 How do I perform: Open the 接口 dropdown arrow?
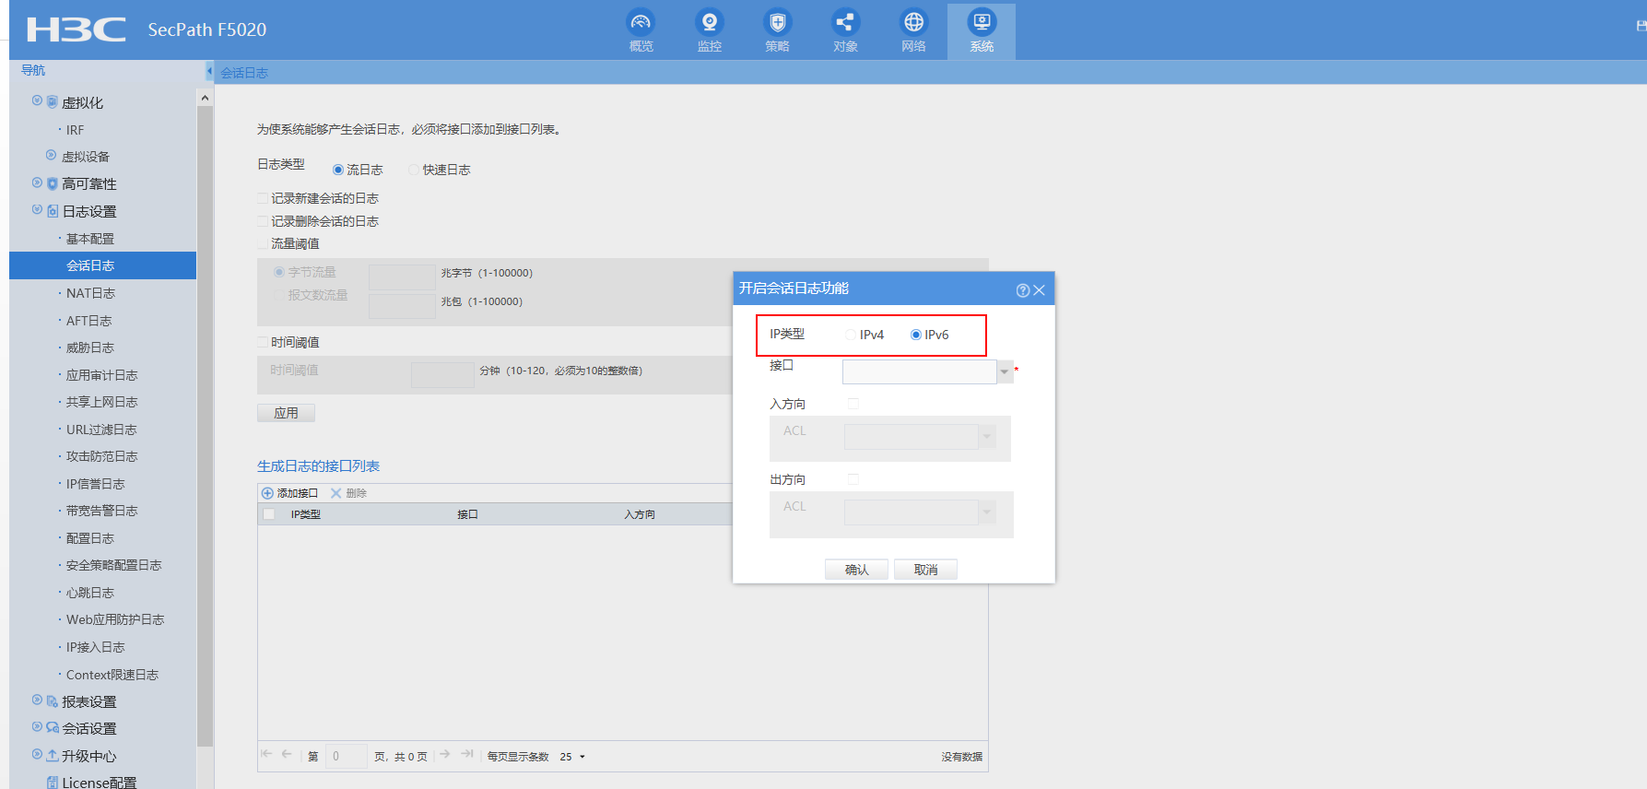1005,371
